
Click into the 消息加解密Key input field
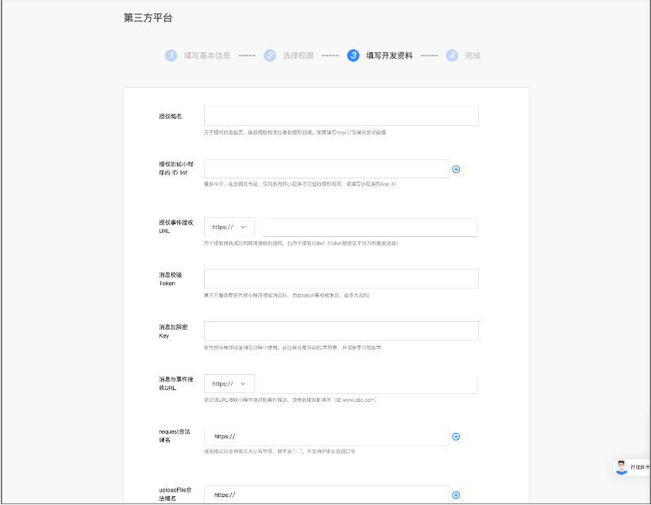[x=341, y=331]
